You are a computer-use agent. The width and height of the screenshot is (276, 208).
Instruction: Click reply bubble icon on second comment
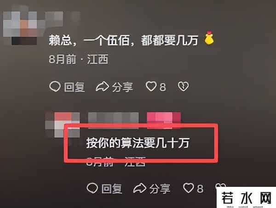click(92, 188)
